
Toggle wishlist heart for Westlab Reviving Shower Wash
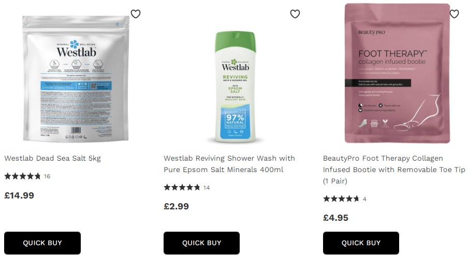point(295,14)
